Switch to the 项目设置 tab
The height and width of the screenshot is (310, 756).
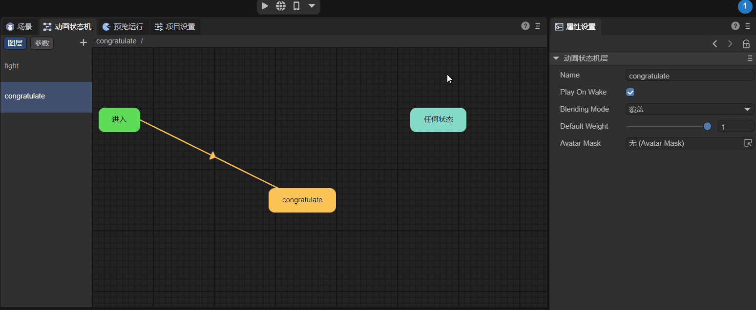tap(175, 27)
